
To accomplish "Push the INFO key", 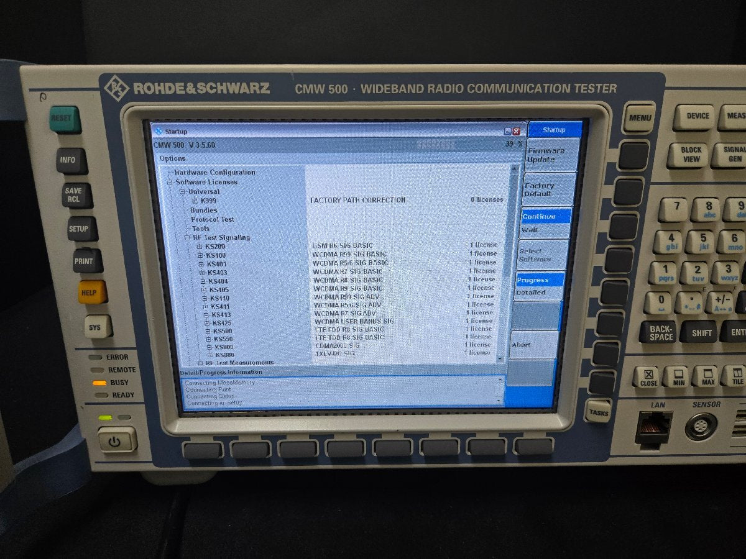I will click(x=71, y=160).
